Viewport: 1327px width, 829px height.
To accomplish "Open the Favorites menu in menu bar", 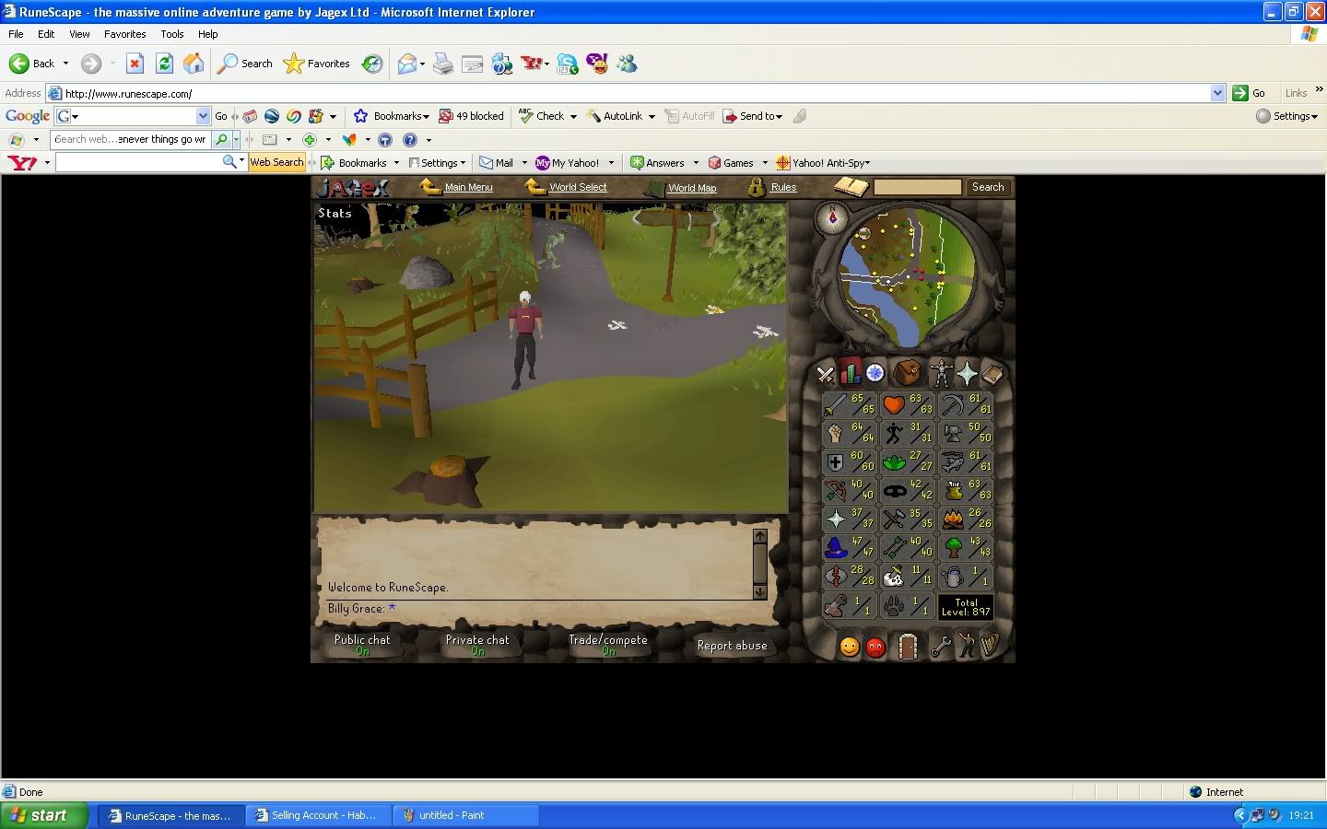I will click(124, 34).
